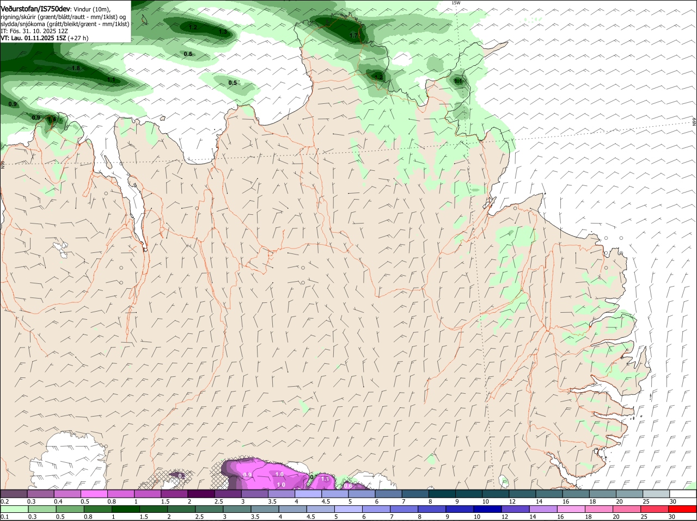Click the 15W longitude label
697x521 pixels.
click(456, 3)
